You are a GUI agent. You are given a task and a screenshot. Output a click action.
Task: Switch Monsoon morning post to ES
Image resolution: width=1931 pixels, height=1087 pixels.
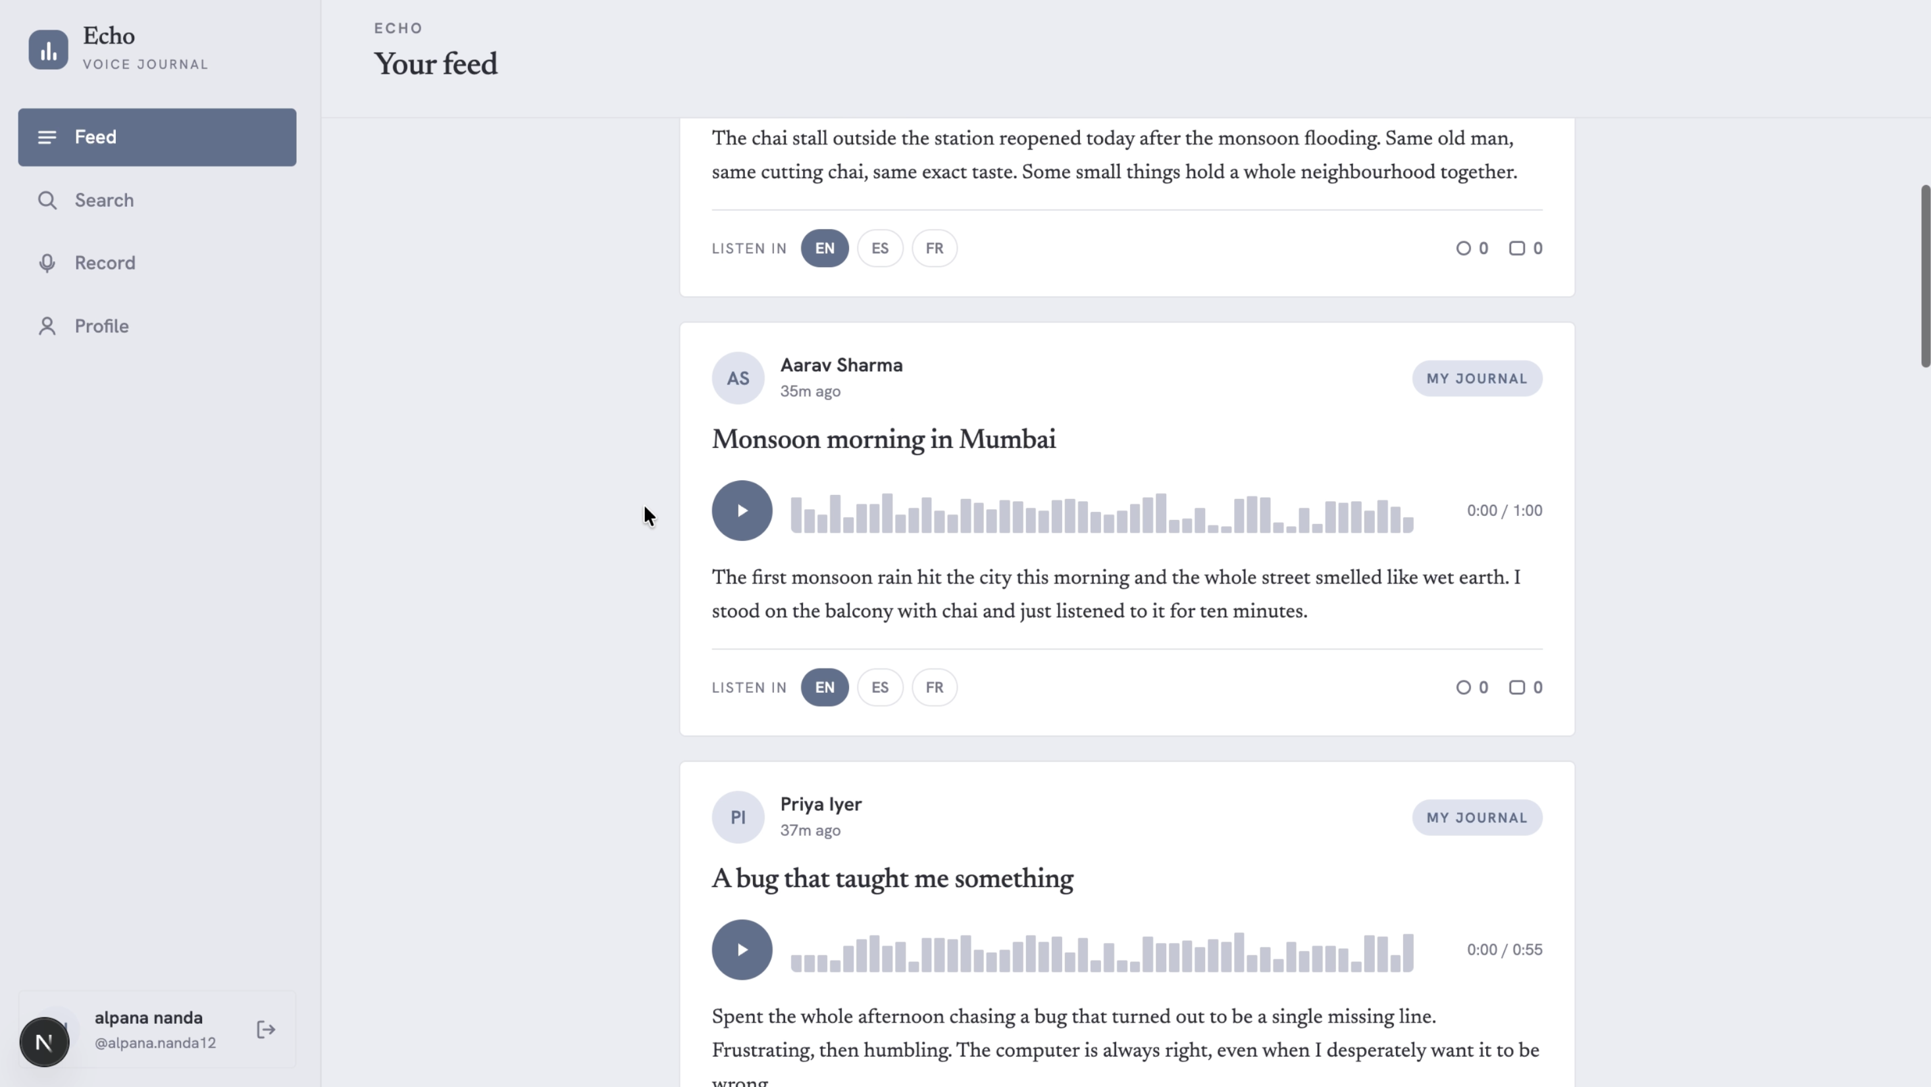tap(880, 688)
